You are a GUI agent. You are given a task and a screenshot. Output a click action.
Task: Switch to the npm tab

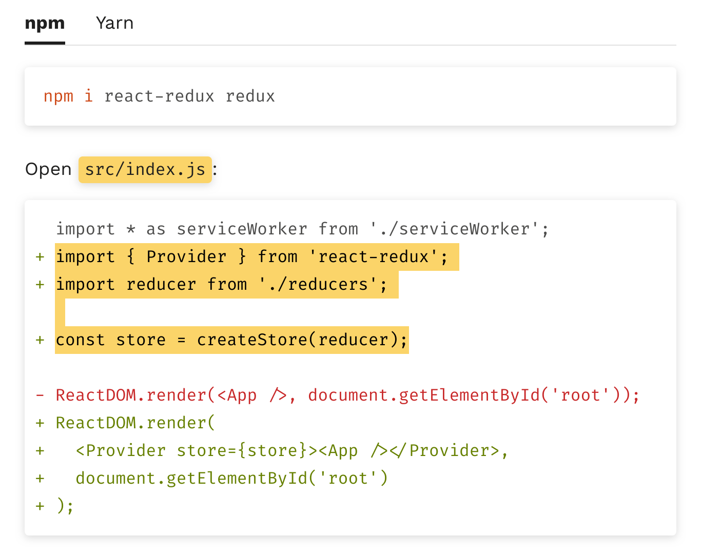click(45, 24)
